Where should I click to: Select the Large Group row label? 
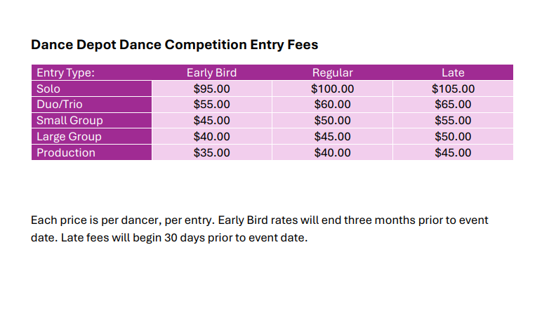pos(69,137)
